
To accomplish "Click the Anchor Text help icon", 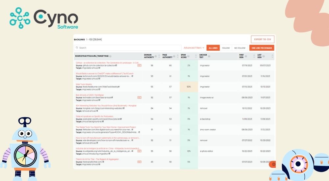I will pos(208,56).
